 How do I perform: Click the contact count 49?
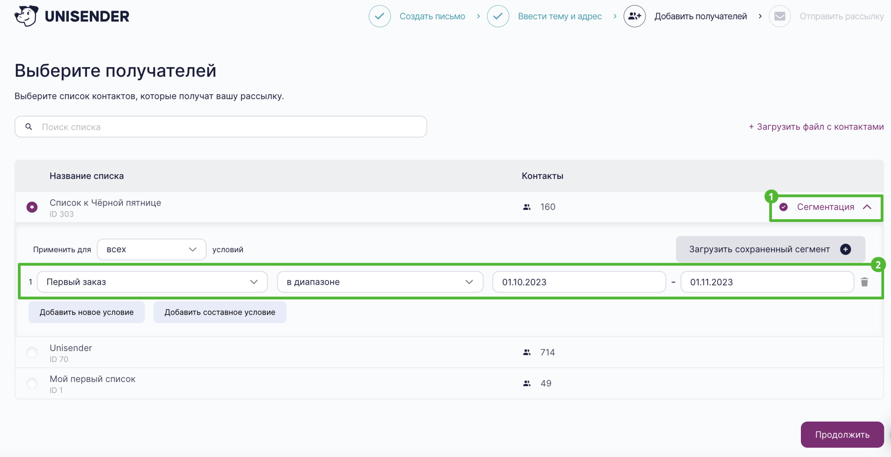[546, 384]
